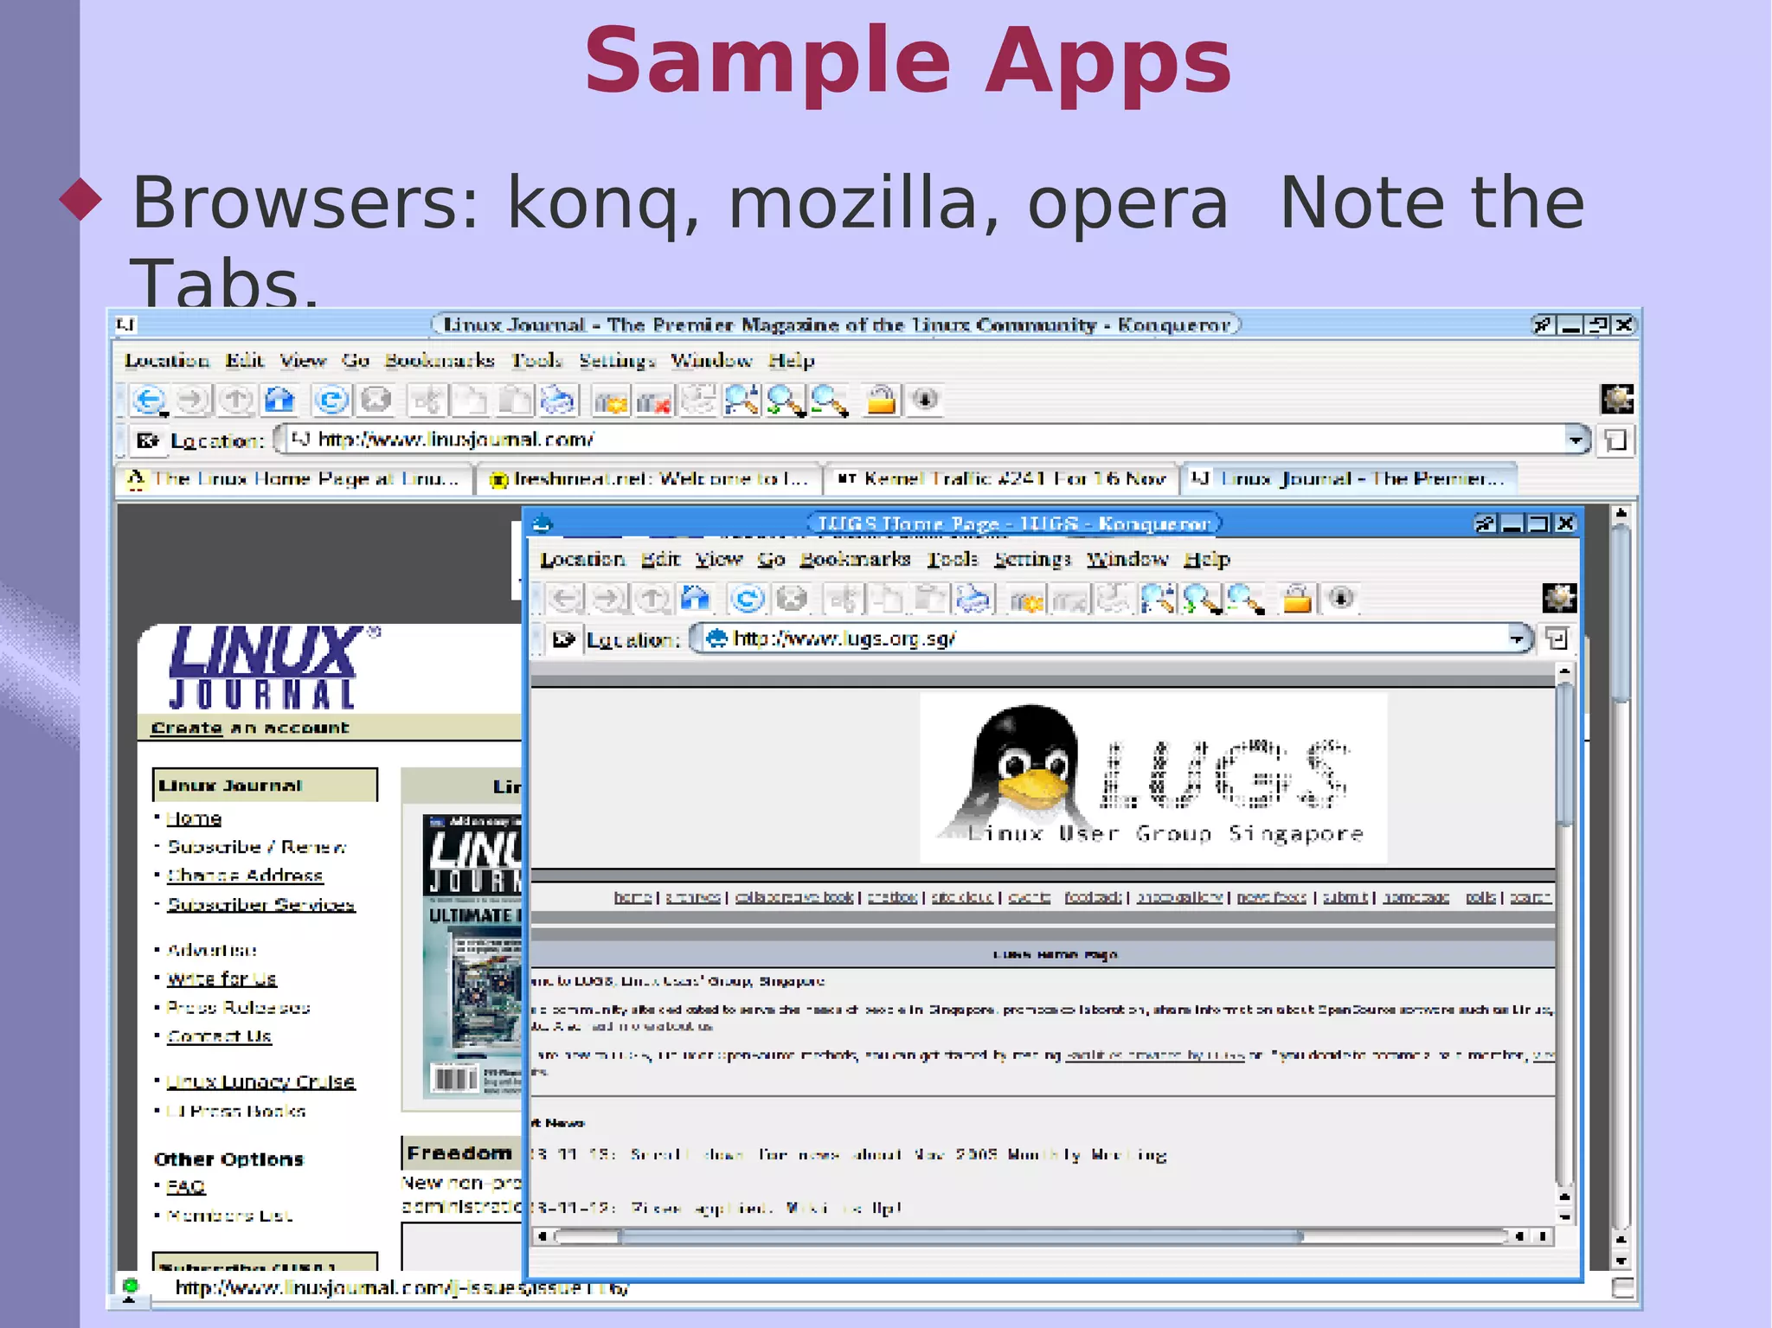This screenshot has height=1328, width=1772.
Task: Zoom out icon in LUGS window toolbar
Action: pyautogui.click(x=1246, y=599)
